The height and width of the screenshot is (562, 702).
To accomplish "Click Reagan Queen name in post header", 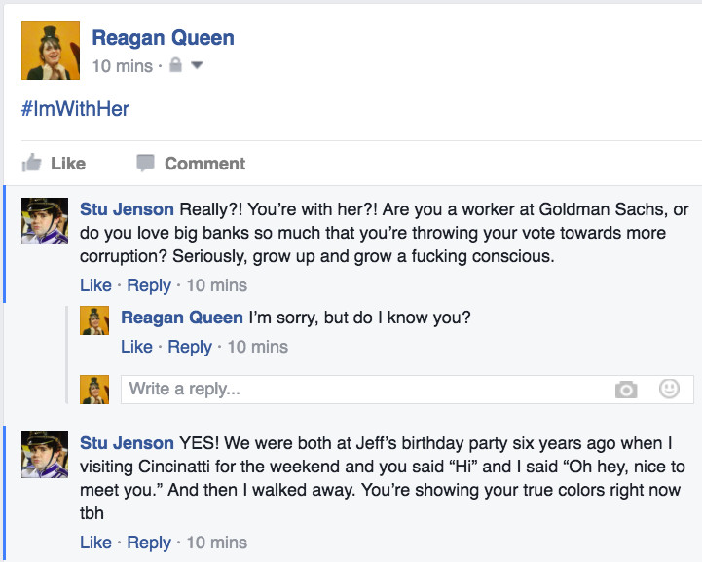I will coord(163,38).
